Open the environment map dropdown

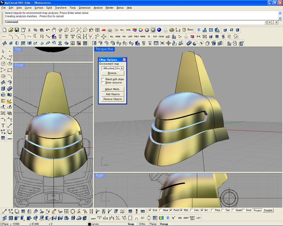pos(122,68)
